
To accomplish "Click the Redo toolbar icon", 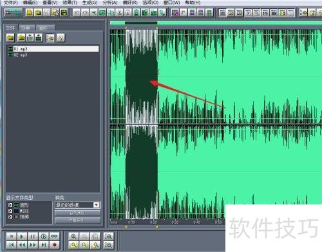I will [x=85, y=13].
